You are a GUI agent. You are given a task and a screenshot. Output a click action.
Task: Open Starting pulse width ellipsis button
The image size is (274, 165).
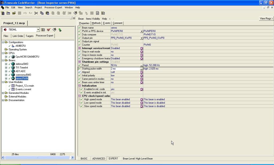tap(142, 69)
